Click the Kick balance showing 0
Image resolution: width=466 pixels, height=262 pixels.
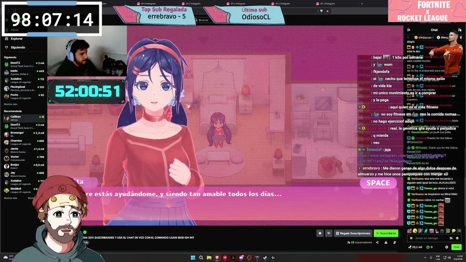430,247
